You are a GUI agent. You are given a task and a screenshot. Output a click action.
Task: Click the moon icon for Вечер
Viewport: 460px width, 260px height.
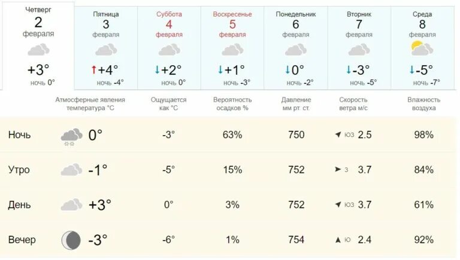(71, 240)
